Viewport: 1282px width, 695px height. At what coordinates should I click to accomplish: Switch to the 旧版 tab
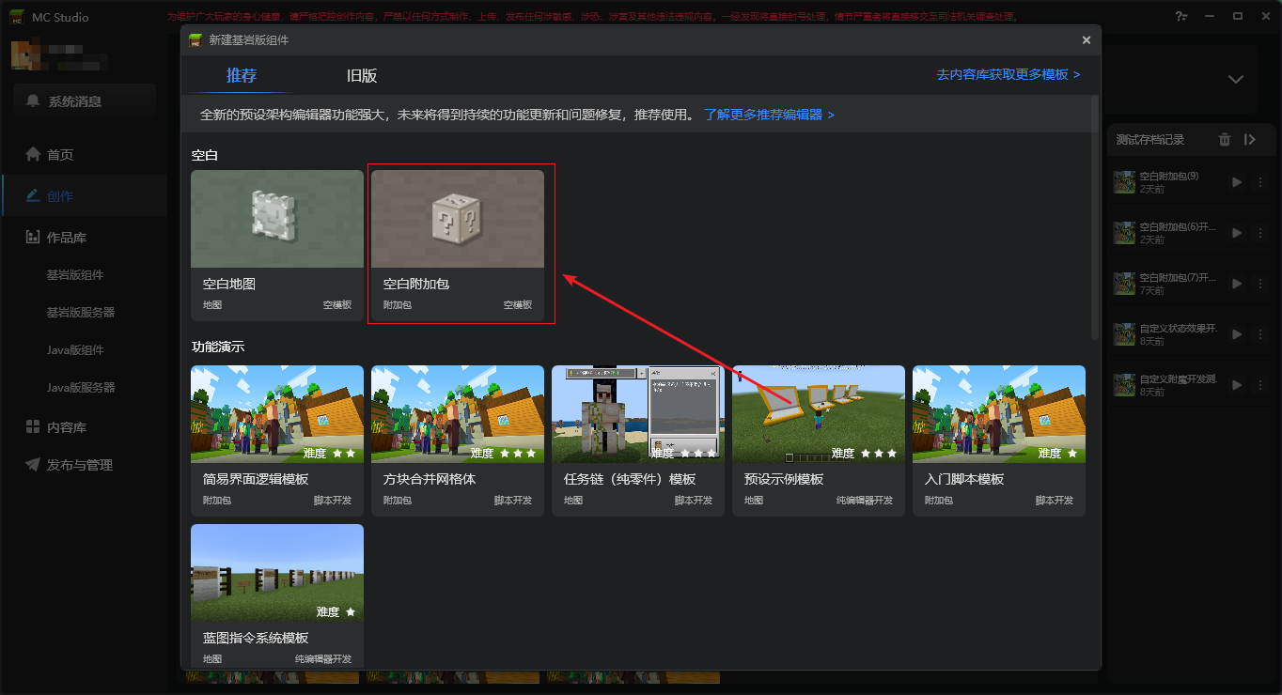click(362, 76)
